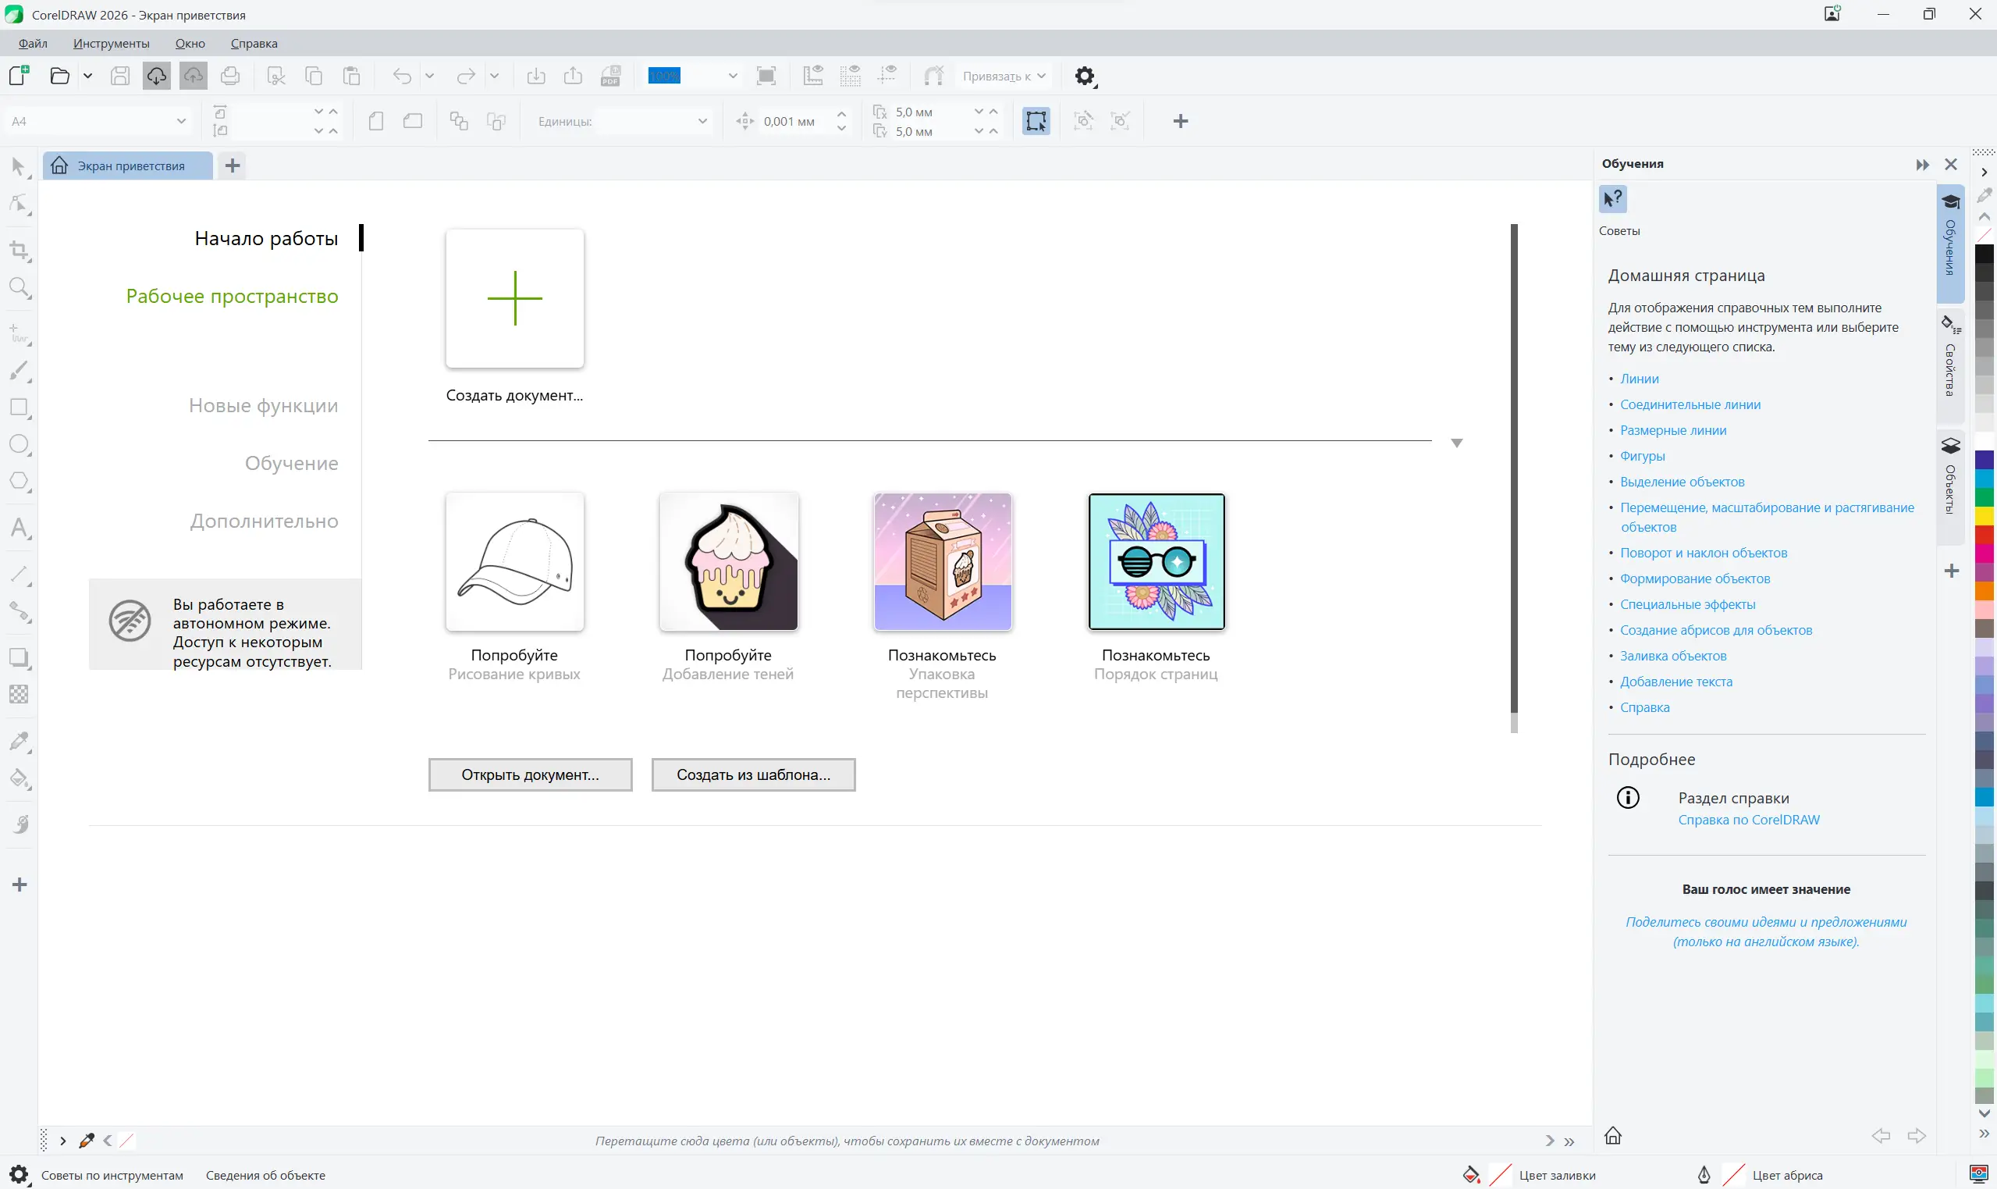Viewport: 1997px width, 1189px height.
Task: Open the Заливка объектов help link
Action: pos(1673,655)
